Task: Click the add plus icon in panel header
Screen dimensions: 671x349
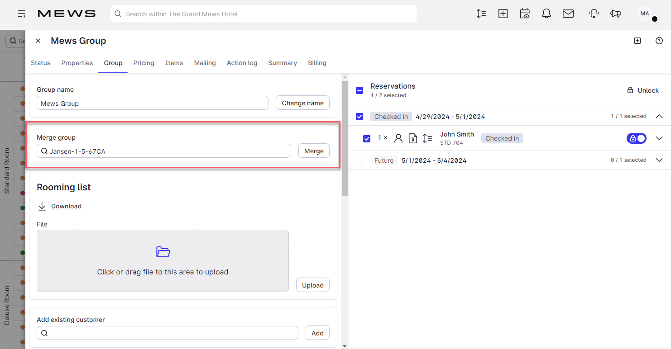Action: point(637,41)
